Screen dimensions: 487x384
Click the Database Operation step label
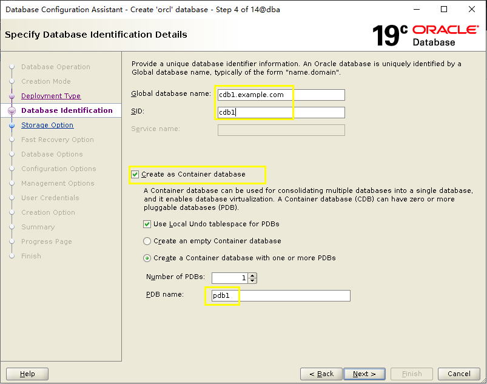(56, 67)
